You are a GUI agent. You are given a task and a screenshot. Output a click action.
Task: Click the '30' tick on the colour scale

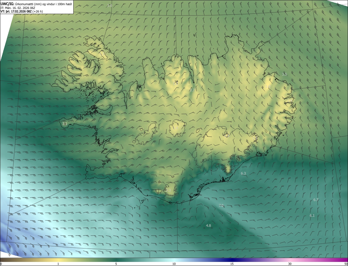[x=290, y=264]
